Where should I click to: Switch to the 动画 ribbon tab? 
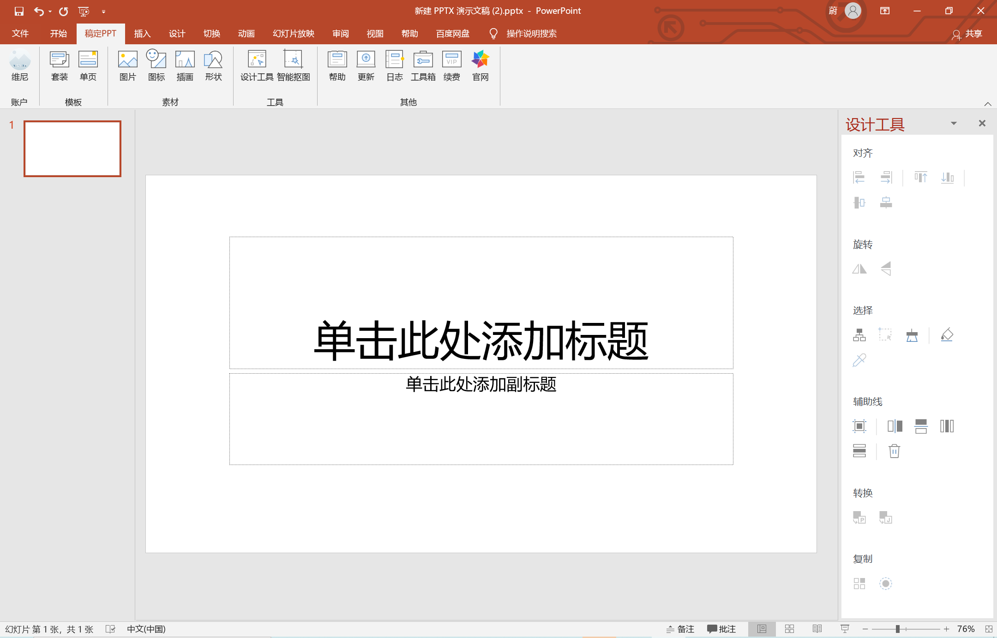pyautogui.click(x=246, y=34)
